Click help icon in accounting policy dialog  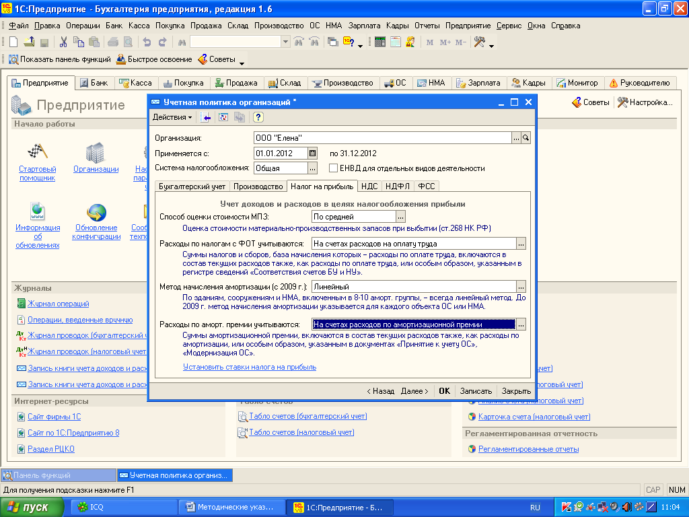tap(258, 117)
